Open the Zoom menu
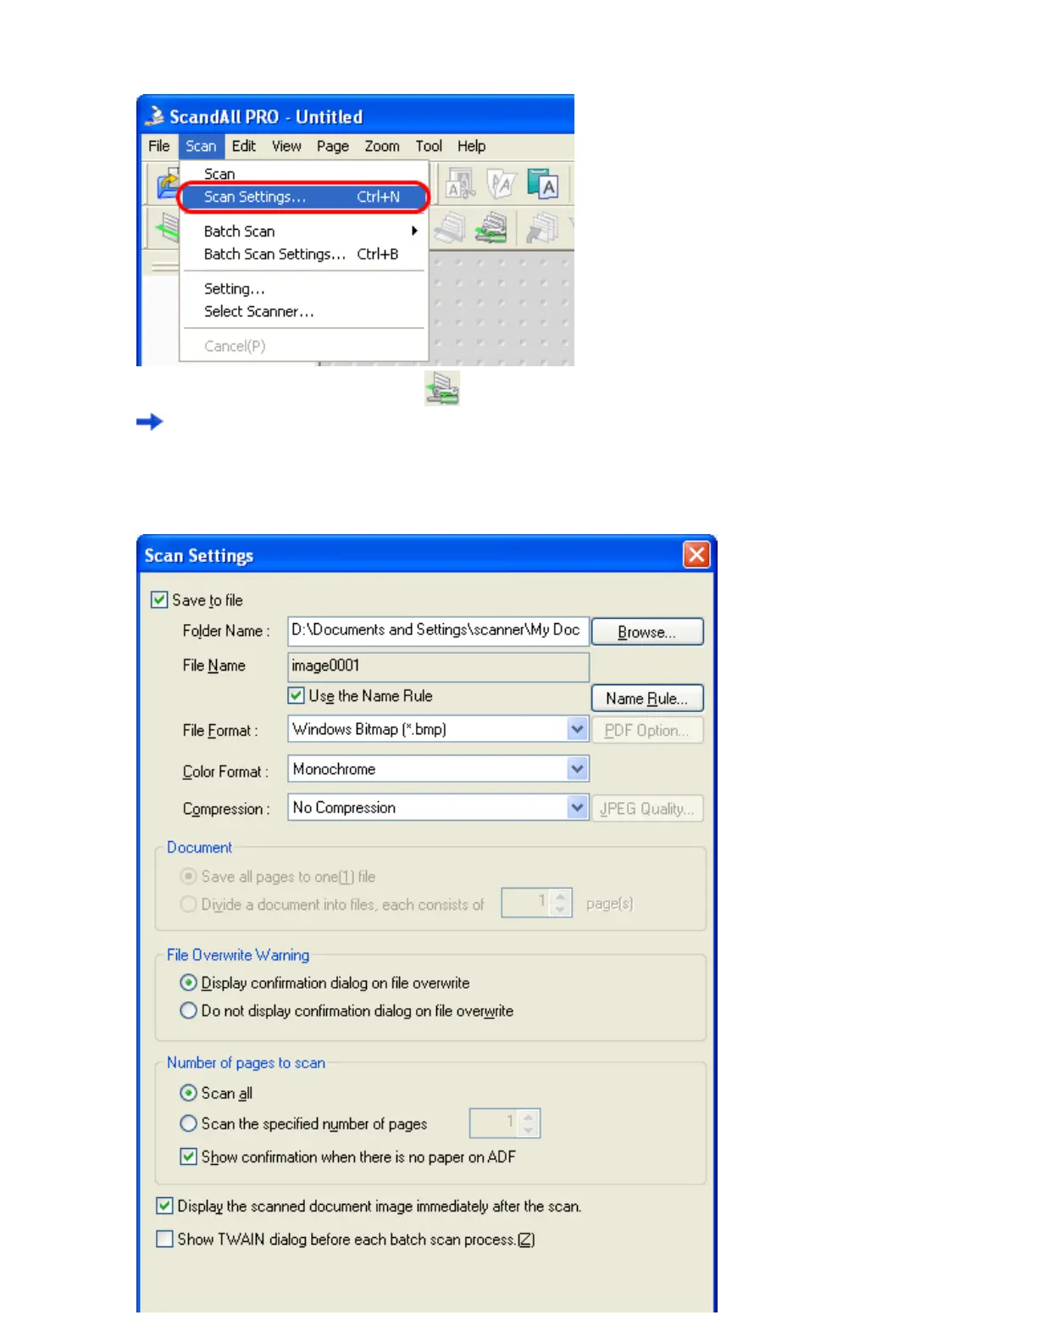The height and width of the screenshot is (1343, 1037). [382, 146]
